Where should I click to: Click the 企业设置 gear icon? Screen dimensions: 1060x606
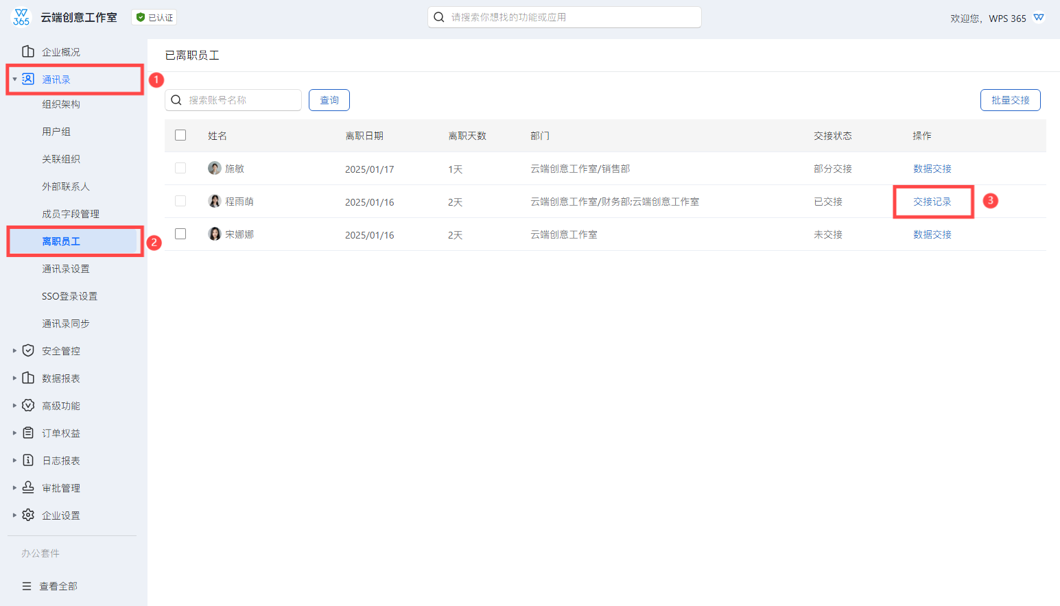click(28, 515)
